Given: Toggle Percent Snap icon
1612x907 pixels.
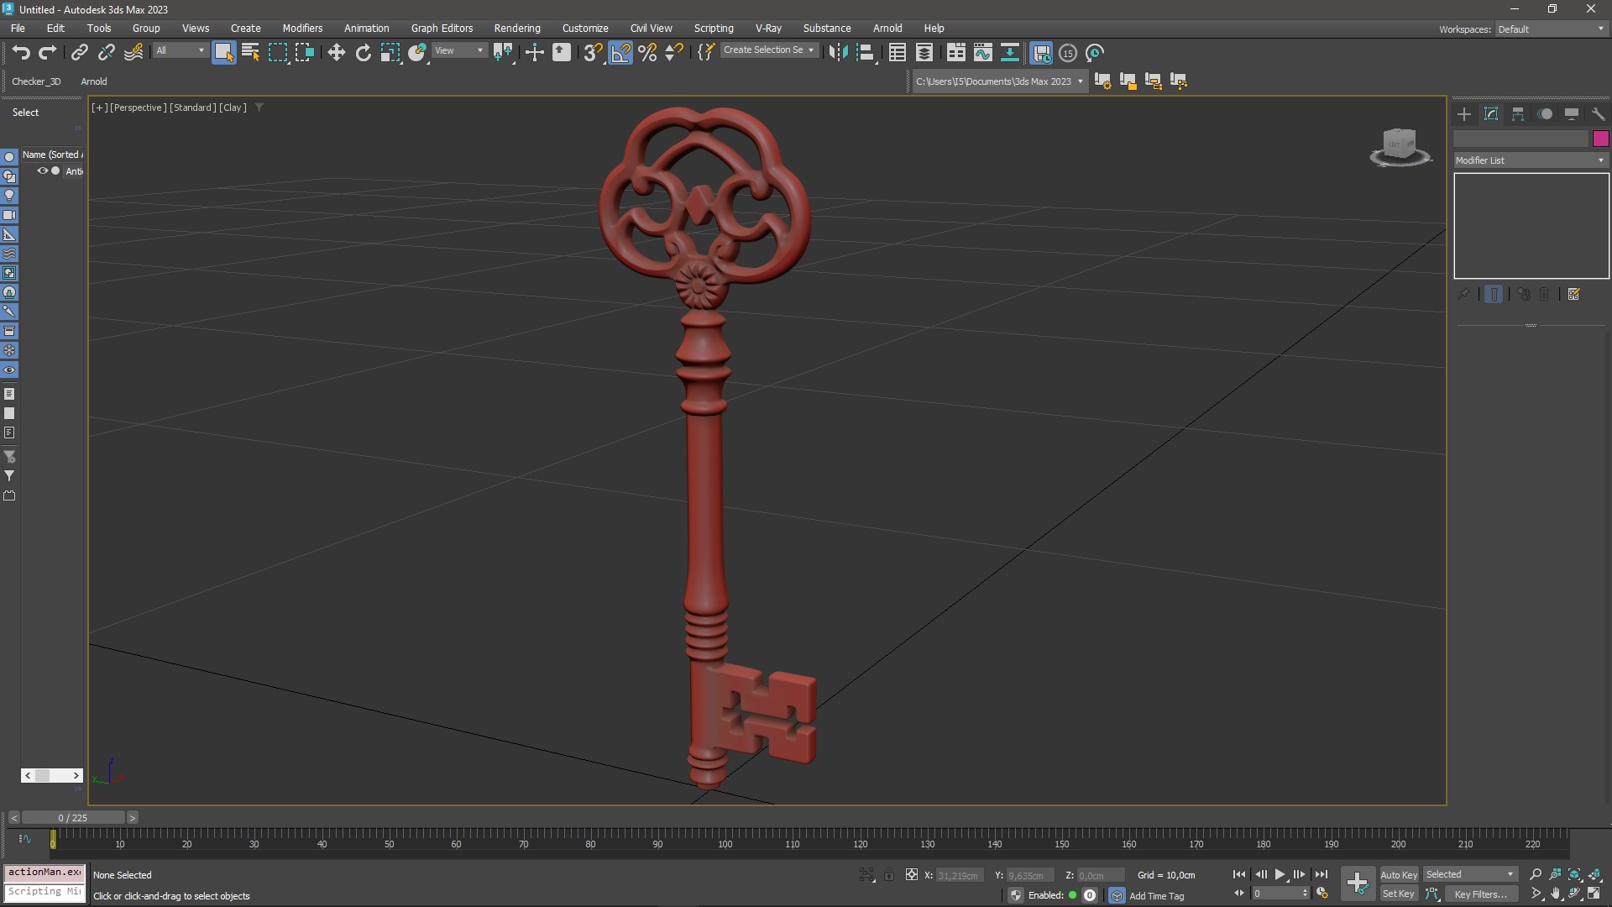Looking at the screenshot, I should (x=647, y=53).
